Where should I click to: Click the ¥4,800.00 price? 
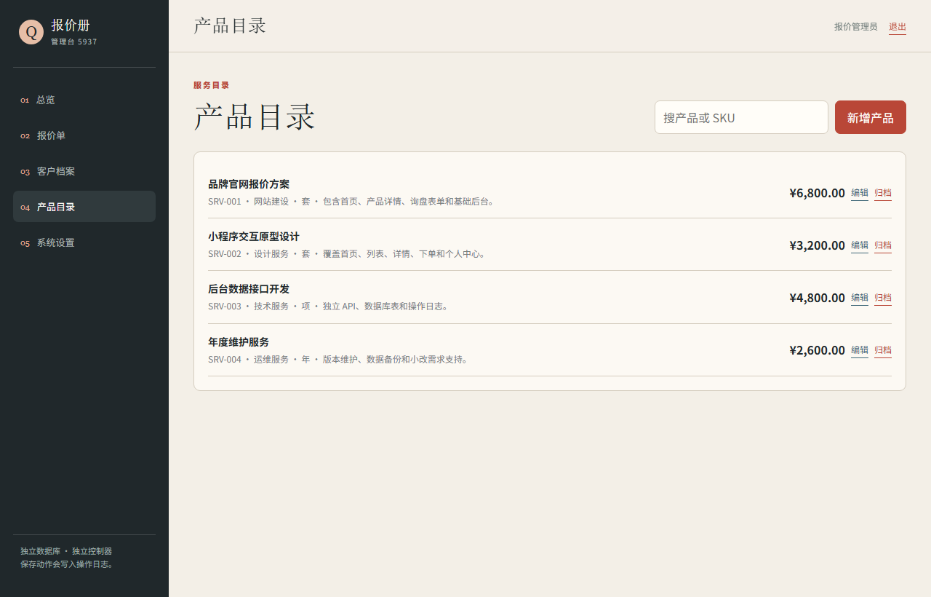(817, 298)
